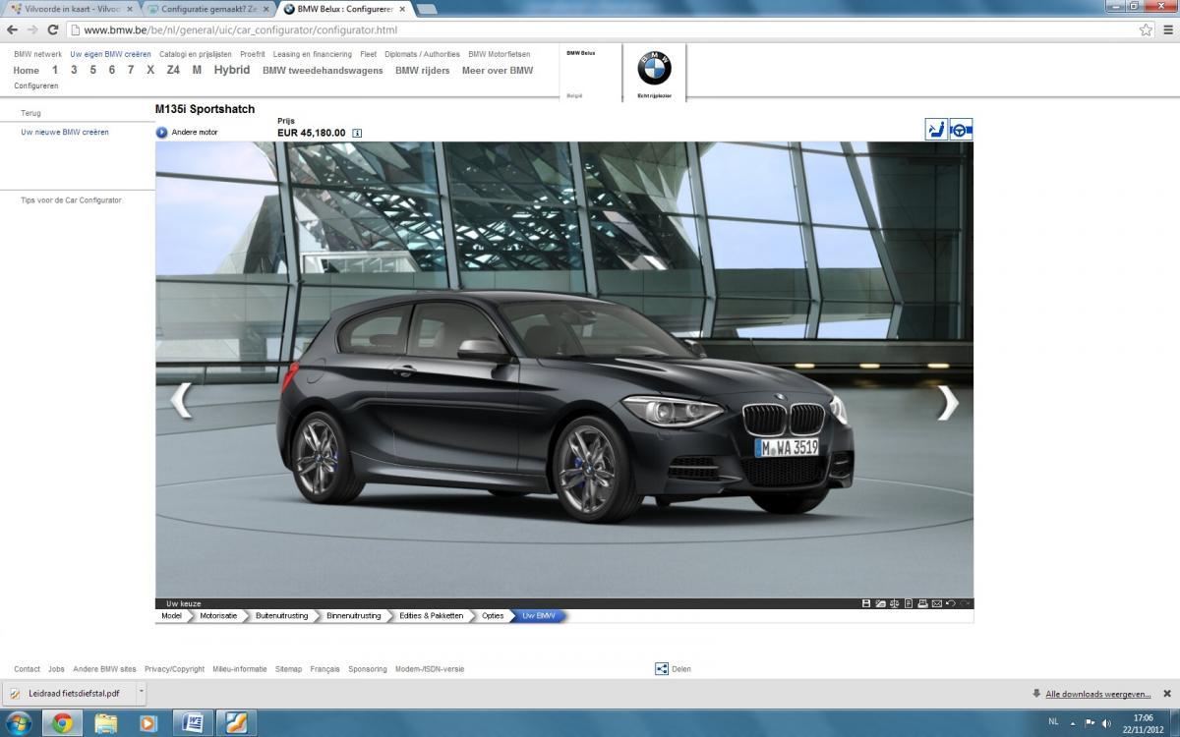Click the Fleet link

tap(369, 54)
